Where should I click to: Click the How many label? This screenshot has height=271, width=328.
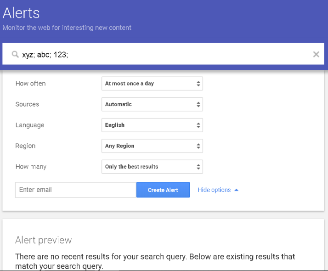pos(31,167)
